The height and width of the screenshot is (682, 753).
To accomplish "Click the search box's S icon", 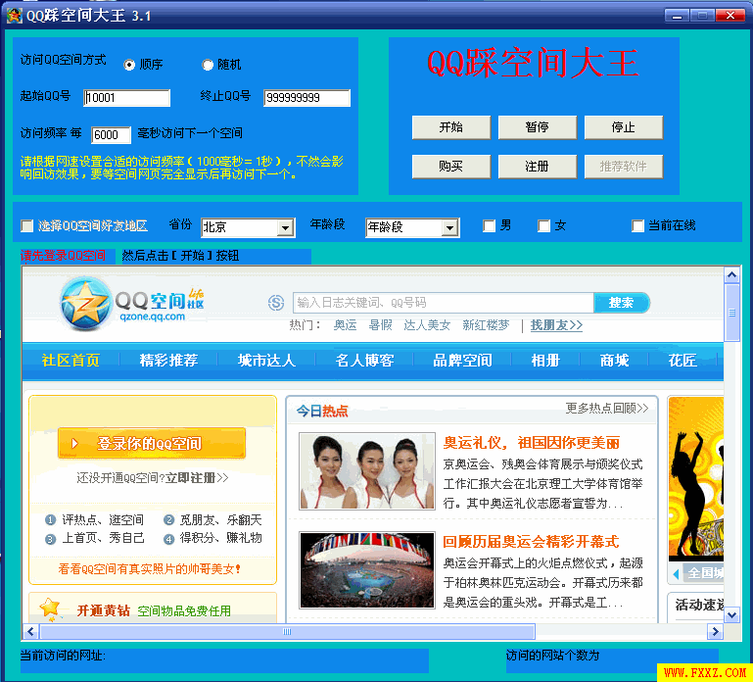I will pos(276,303).
